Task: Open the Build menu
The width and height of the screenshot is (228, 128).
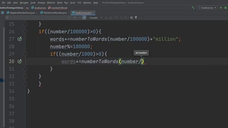Action: [x=59, y=2]
